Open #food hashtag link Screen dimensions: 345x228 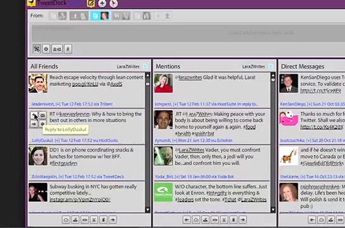click(250, 127)
